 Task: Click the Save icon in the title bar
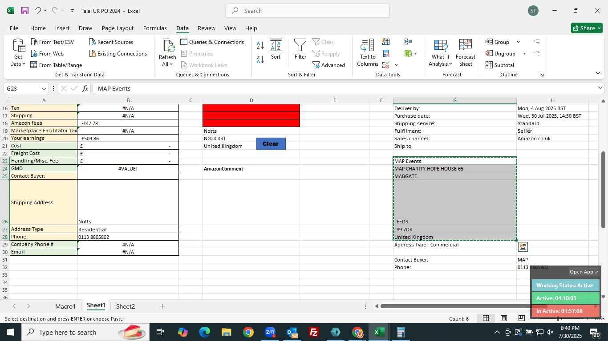click(x=25, y=11)
